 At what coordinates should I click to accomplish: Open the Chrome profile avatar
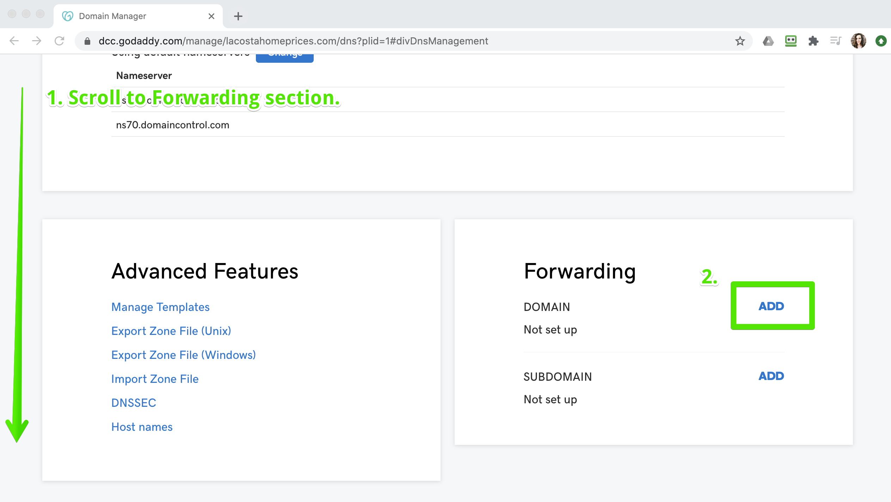click(858, 41)
